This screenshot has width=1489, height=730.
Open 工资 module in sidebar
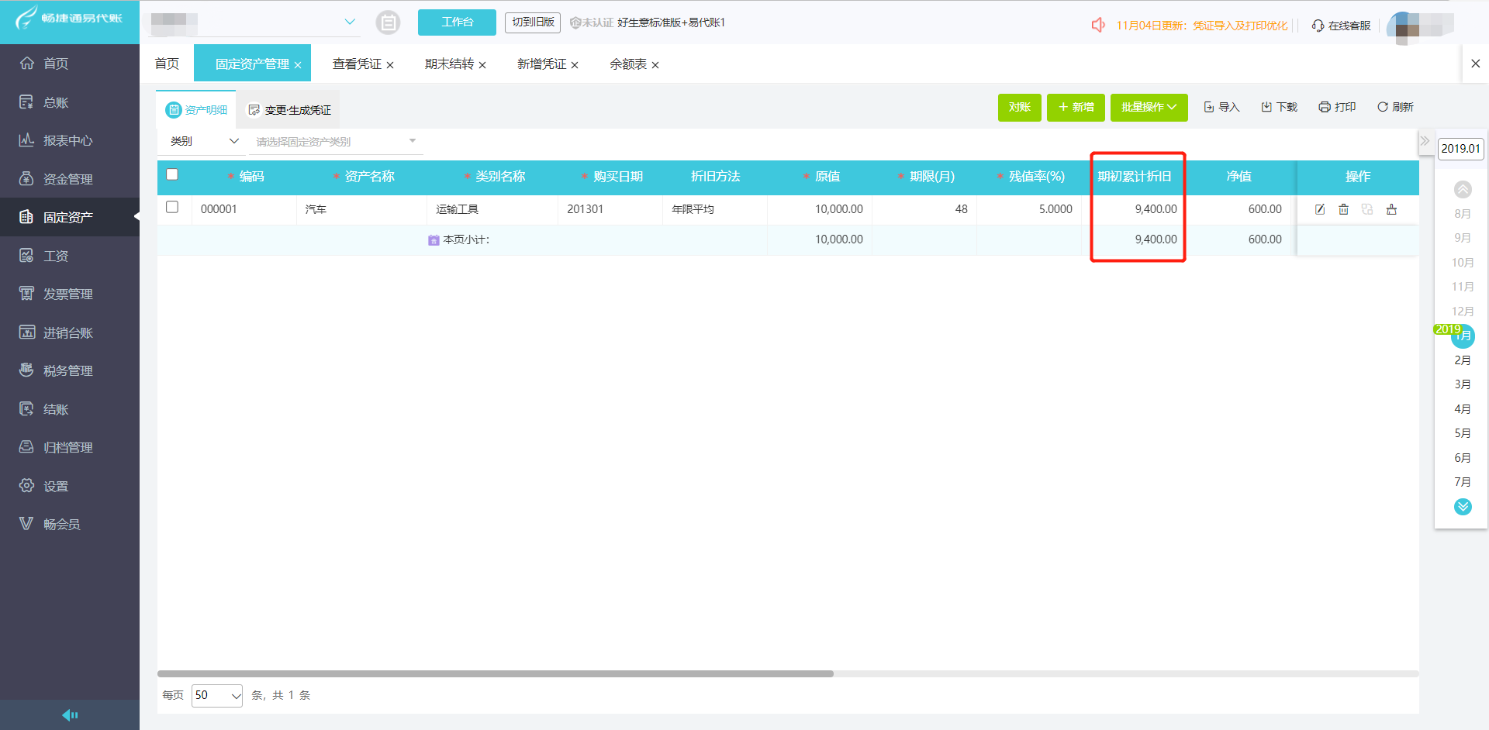coord(69,256)
